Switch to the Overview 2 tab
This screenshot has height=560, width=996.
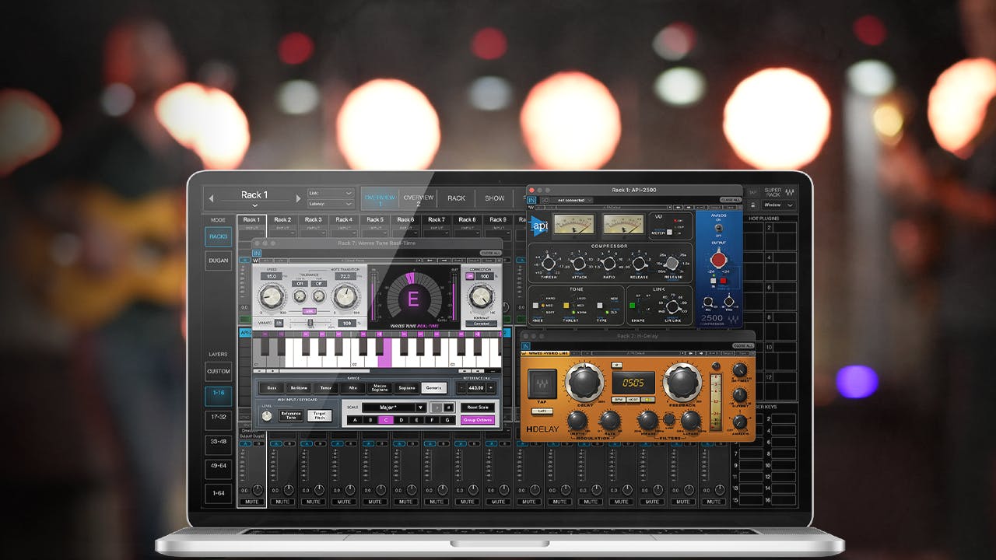[x=418, y=199]
